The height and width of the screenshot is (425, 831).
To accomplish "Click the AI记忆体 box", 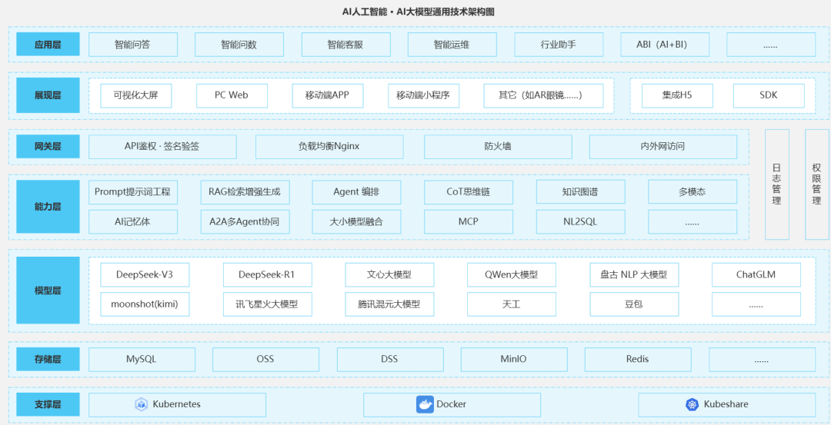I will [x=133, y=222].
